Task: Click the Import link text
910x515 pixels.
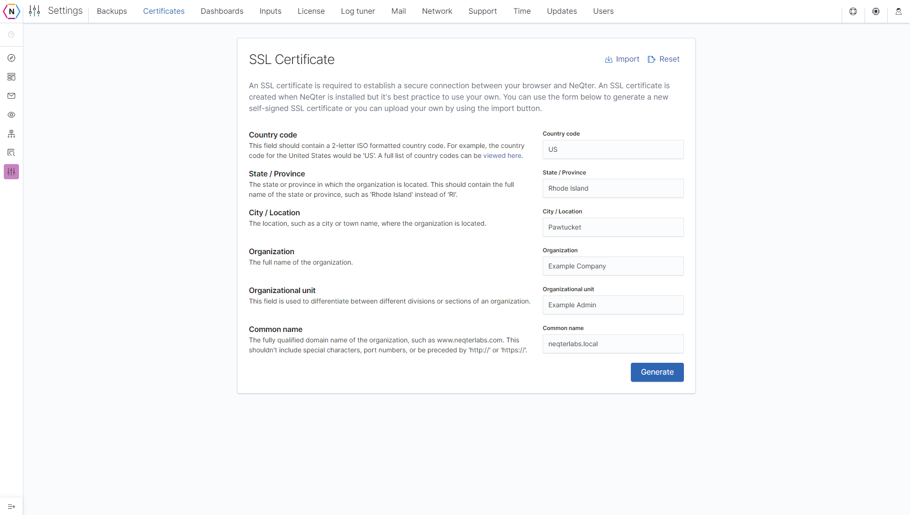Action: [x=628, y=59]
